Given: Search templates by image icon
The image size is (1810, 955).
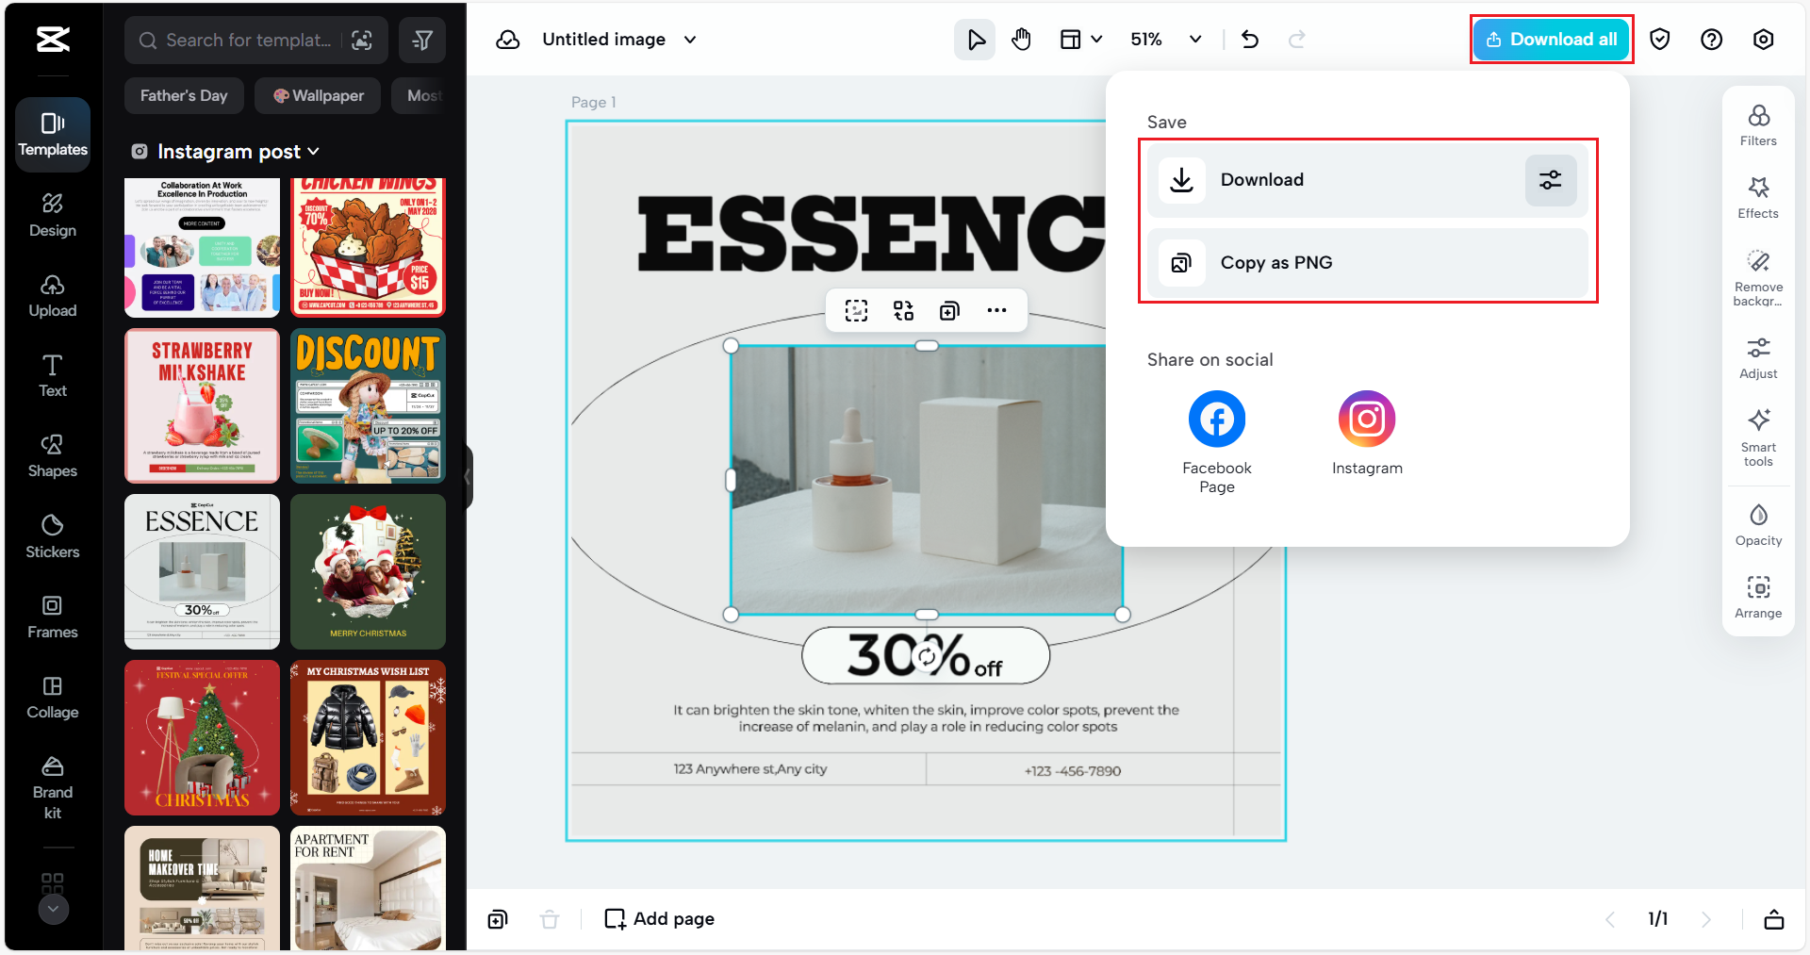Looking at the screenshot, I should [361, 41].
